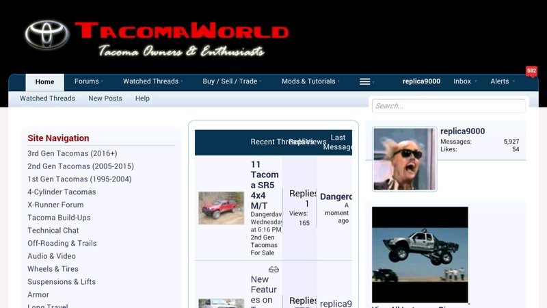Click the glasses watched icon near New Features thread
Image resolution: width=547 pixels, height=308 pixels.
point(273,269)
